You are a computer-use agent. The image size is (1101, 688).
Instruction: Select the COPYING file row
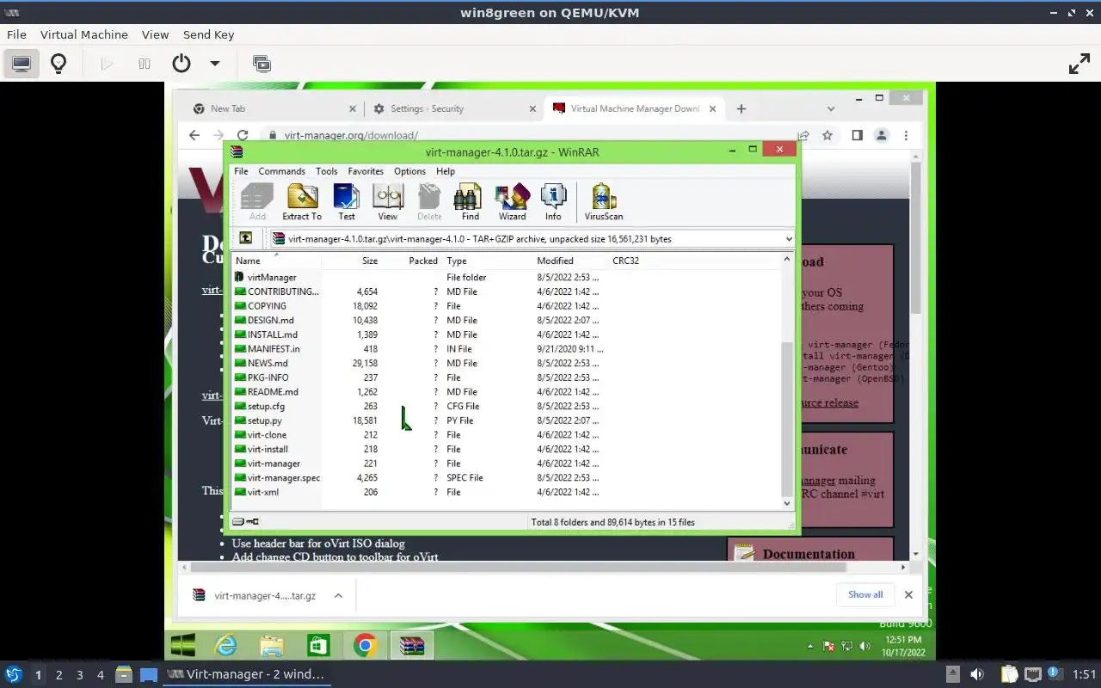[x=507, y=305]
